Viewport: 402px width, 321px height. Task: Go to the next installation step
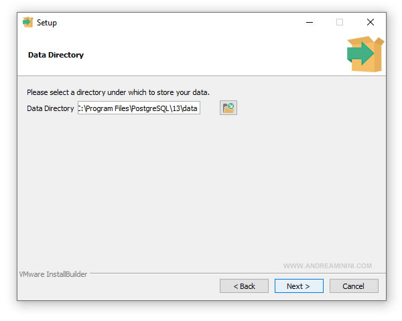tap(299, 286)
